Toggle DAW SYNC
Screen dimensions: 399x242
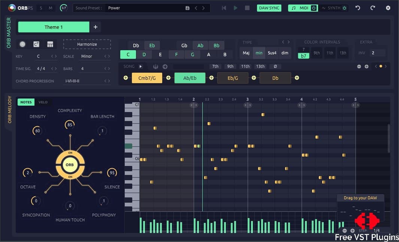point(269,8)
